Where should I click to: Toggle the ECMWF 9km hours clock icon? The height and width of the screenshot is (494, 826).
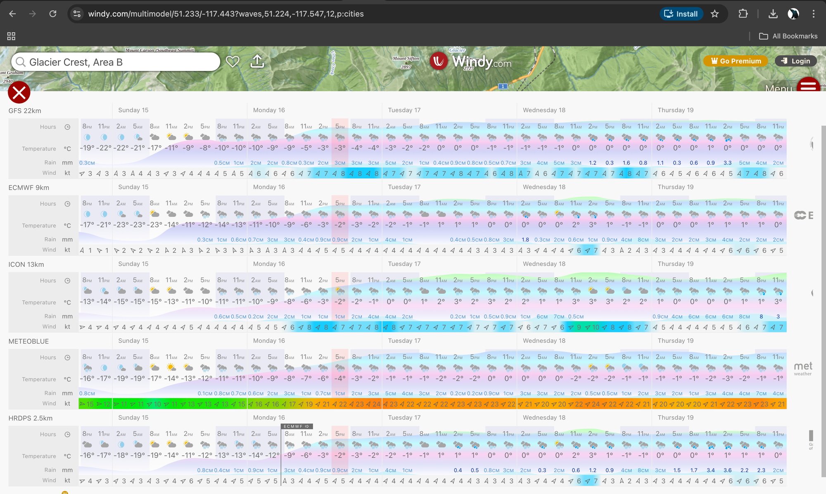coord(67,204)
